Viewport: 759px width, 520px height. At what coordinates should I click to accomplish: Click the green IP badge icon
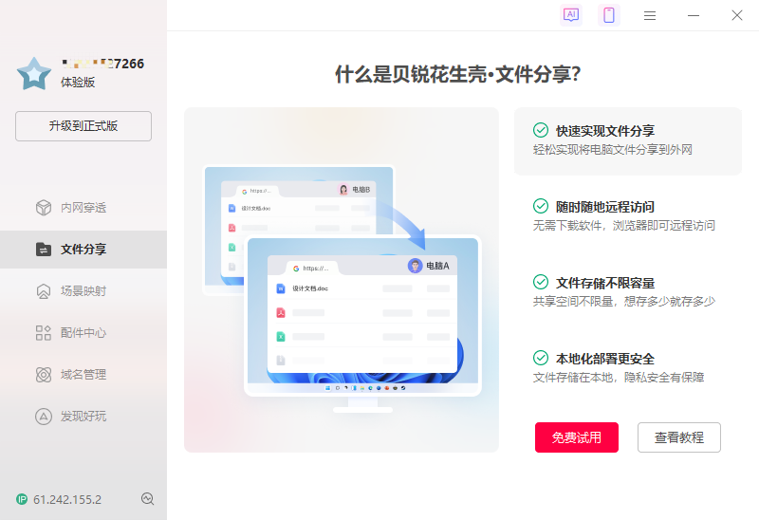coord(22,499)
